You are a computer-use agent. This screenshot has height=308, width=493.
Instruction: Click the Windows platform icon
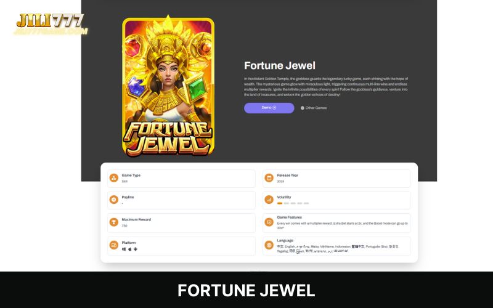point(124,249)
